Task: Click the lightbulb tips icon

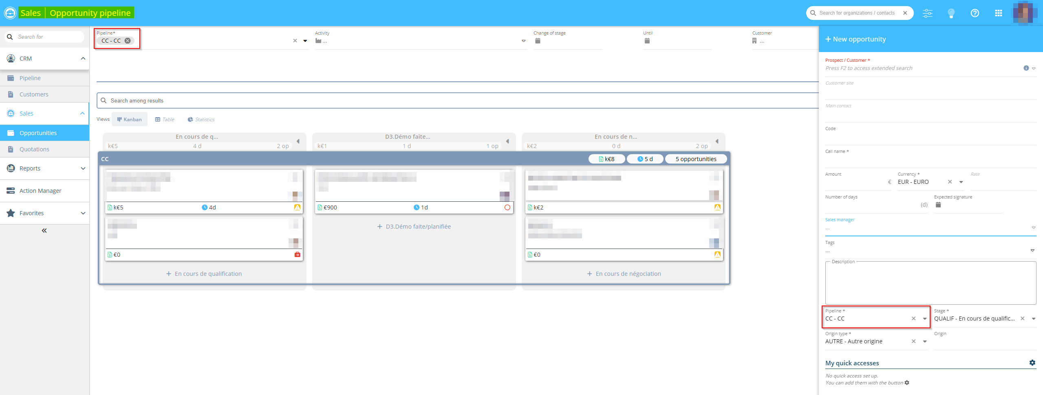Action: (x=951, y=13)
